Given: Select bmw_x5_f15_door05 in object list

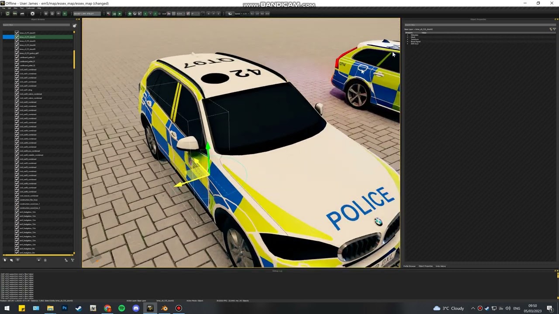Looking at the screenshot, I should point(28,49).
